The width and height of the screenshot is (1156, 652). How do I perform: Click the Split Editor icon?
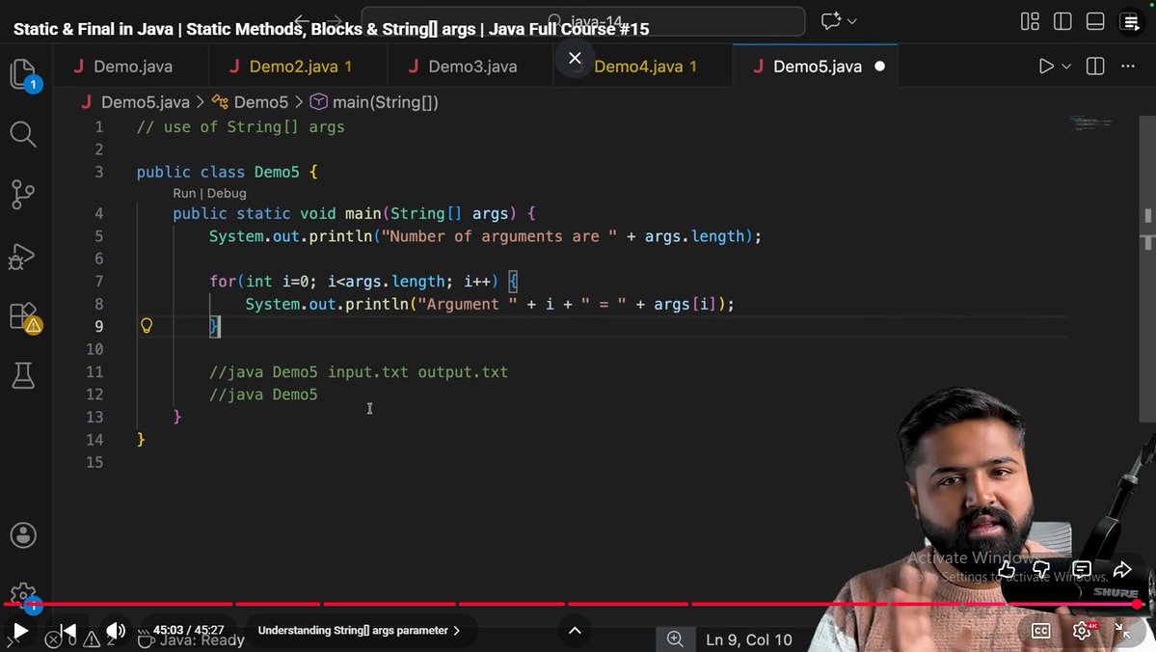point(1095,67)
